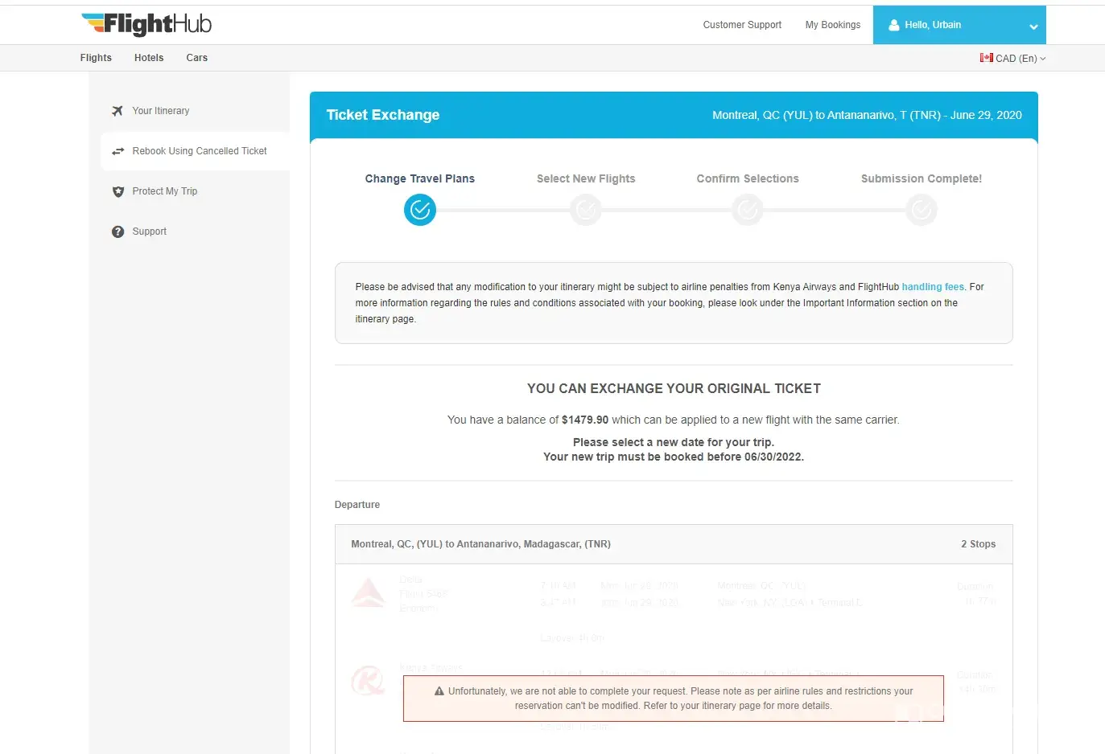Click the airplane icon beside Your Itinerary
The width and height of the screenshot is (1105, 754).
point(118,111)
